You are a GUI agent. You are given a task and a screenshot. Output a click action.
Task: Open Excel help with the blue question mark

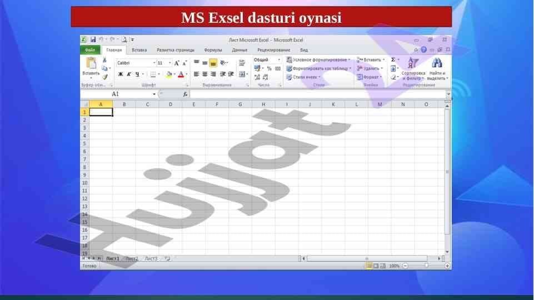(423, 49)
